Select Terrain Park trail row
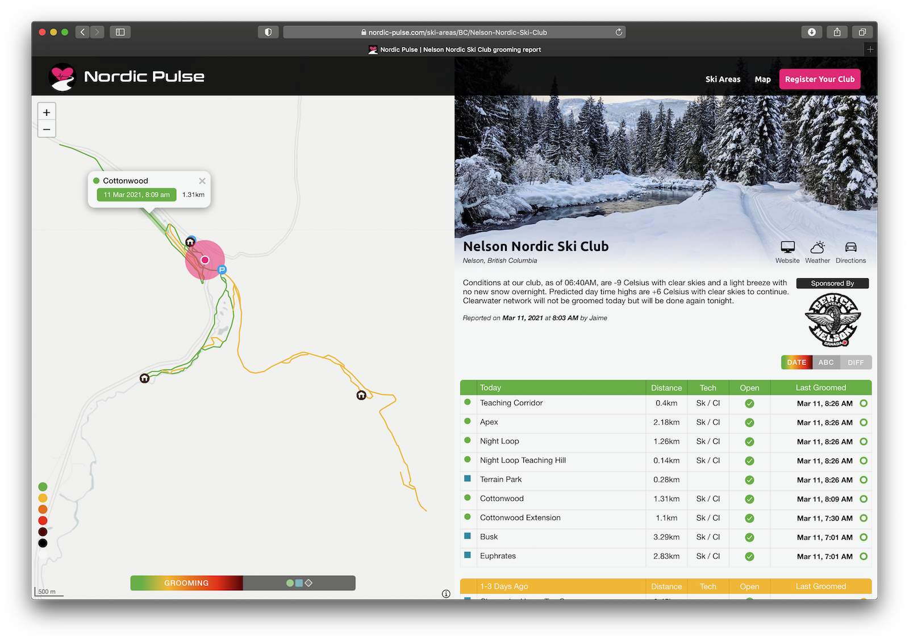The width and height of the screenshot is (909, 641). tap(666, 480)
